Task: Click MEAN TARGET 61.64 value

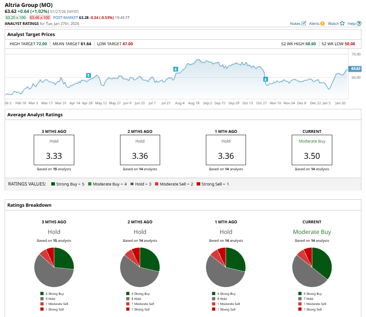Action: (x=86, y=44)
